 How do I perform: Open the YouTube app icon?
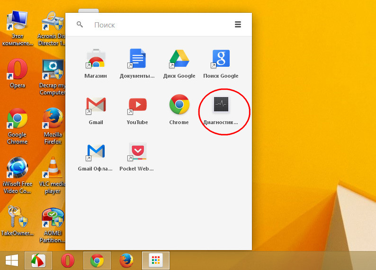tap(137, 110)
